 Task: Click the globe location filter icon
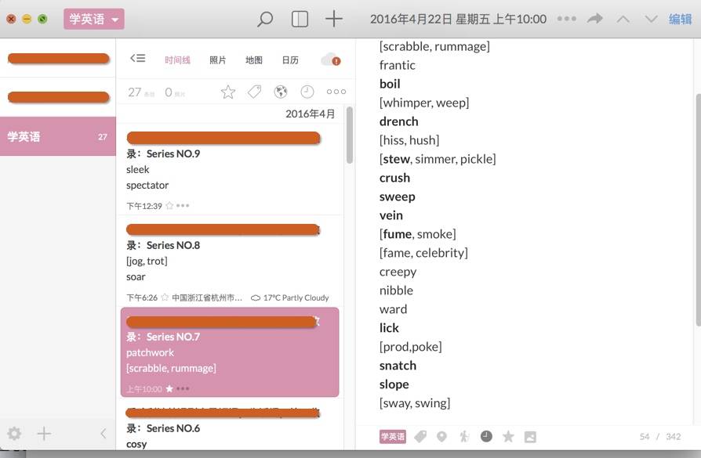click(x=281, y=92)
